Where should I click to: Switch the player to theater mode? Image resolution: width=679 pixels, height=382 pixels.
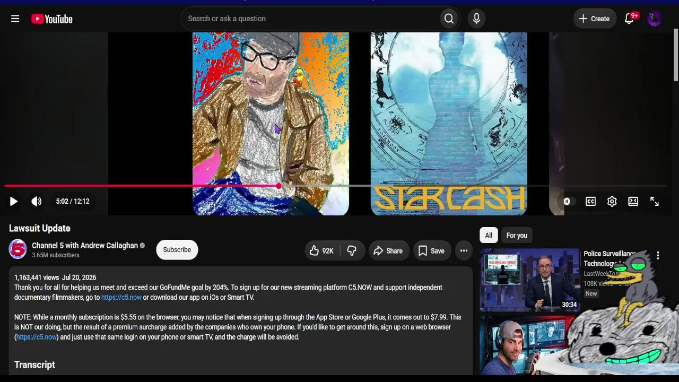point(633,202)
